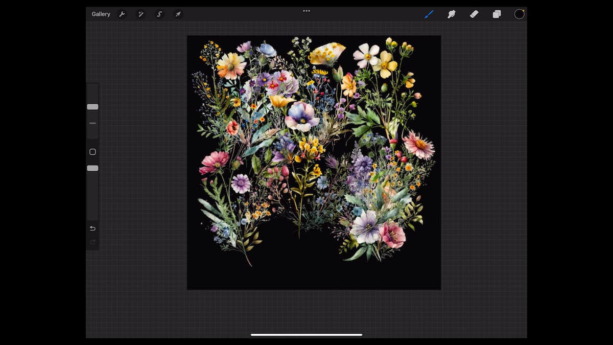Choose the Smudge tool
Image resolution: width=613 pixels, height=345 pixels.
452,14
